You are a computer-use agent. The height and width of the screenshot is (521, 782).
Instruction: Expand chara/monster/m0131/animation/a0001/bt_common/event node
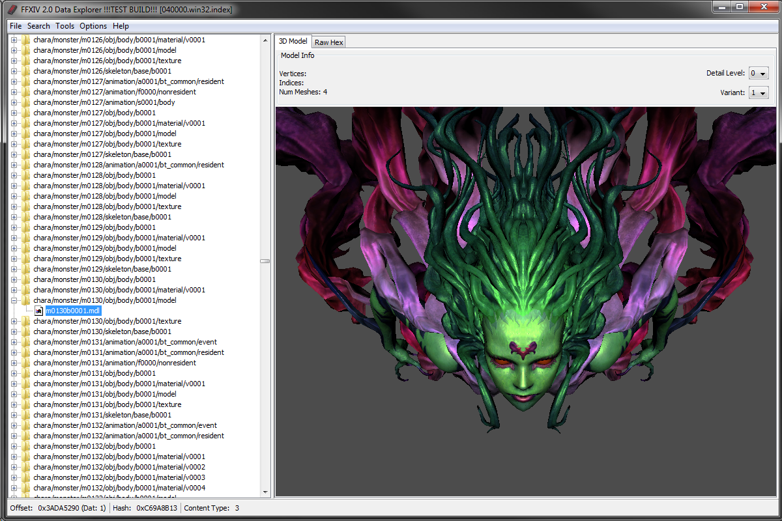pyautogui.click(x=14, y=342)
